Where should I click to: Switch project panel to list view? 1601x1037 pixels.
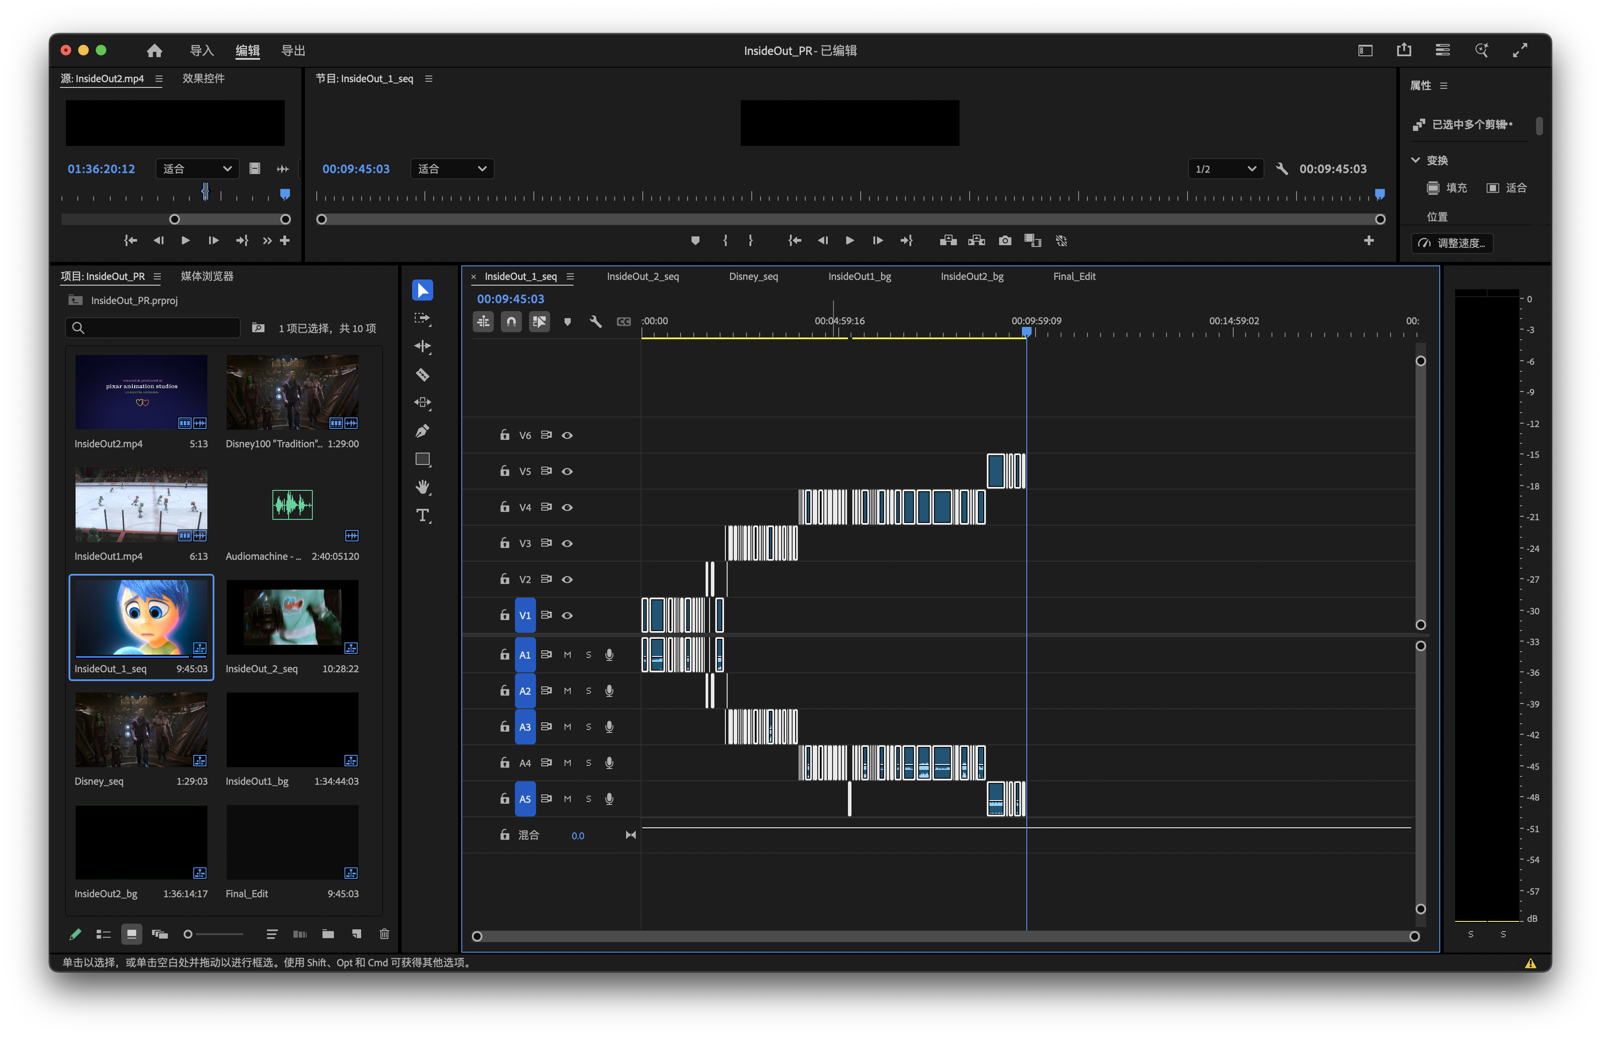[x=103, y=934]
